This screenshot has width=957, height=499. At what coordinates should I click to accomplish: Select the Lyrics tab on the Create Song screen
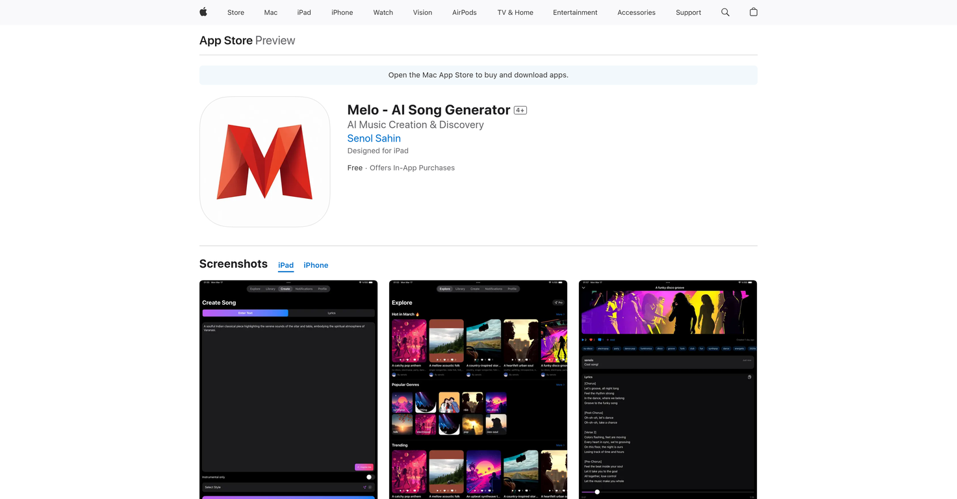tap(331, 313)
